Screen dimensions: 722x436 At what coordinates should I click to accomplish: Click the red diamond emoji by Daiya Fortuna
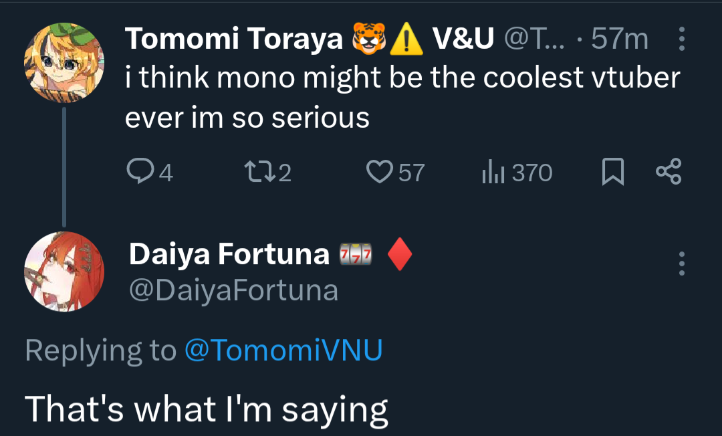point(399,255)
